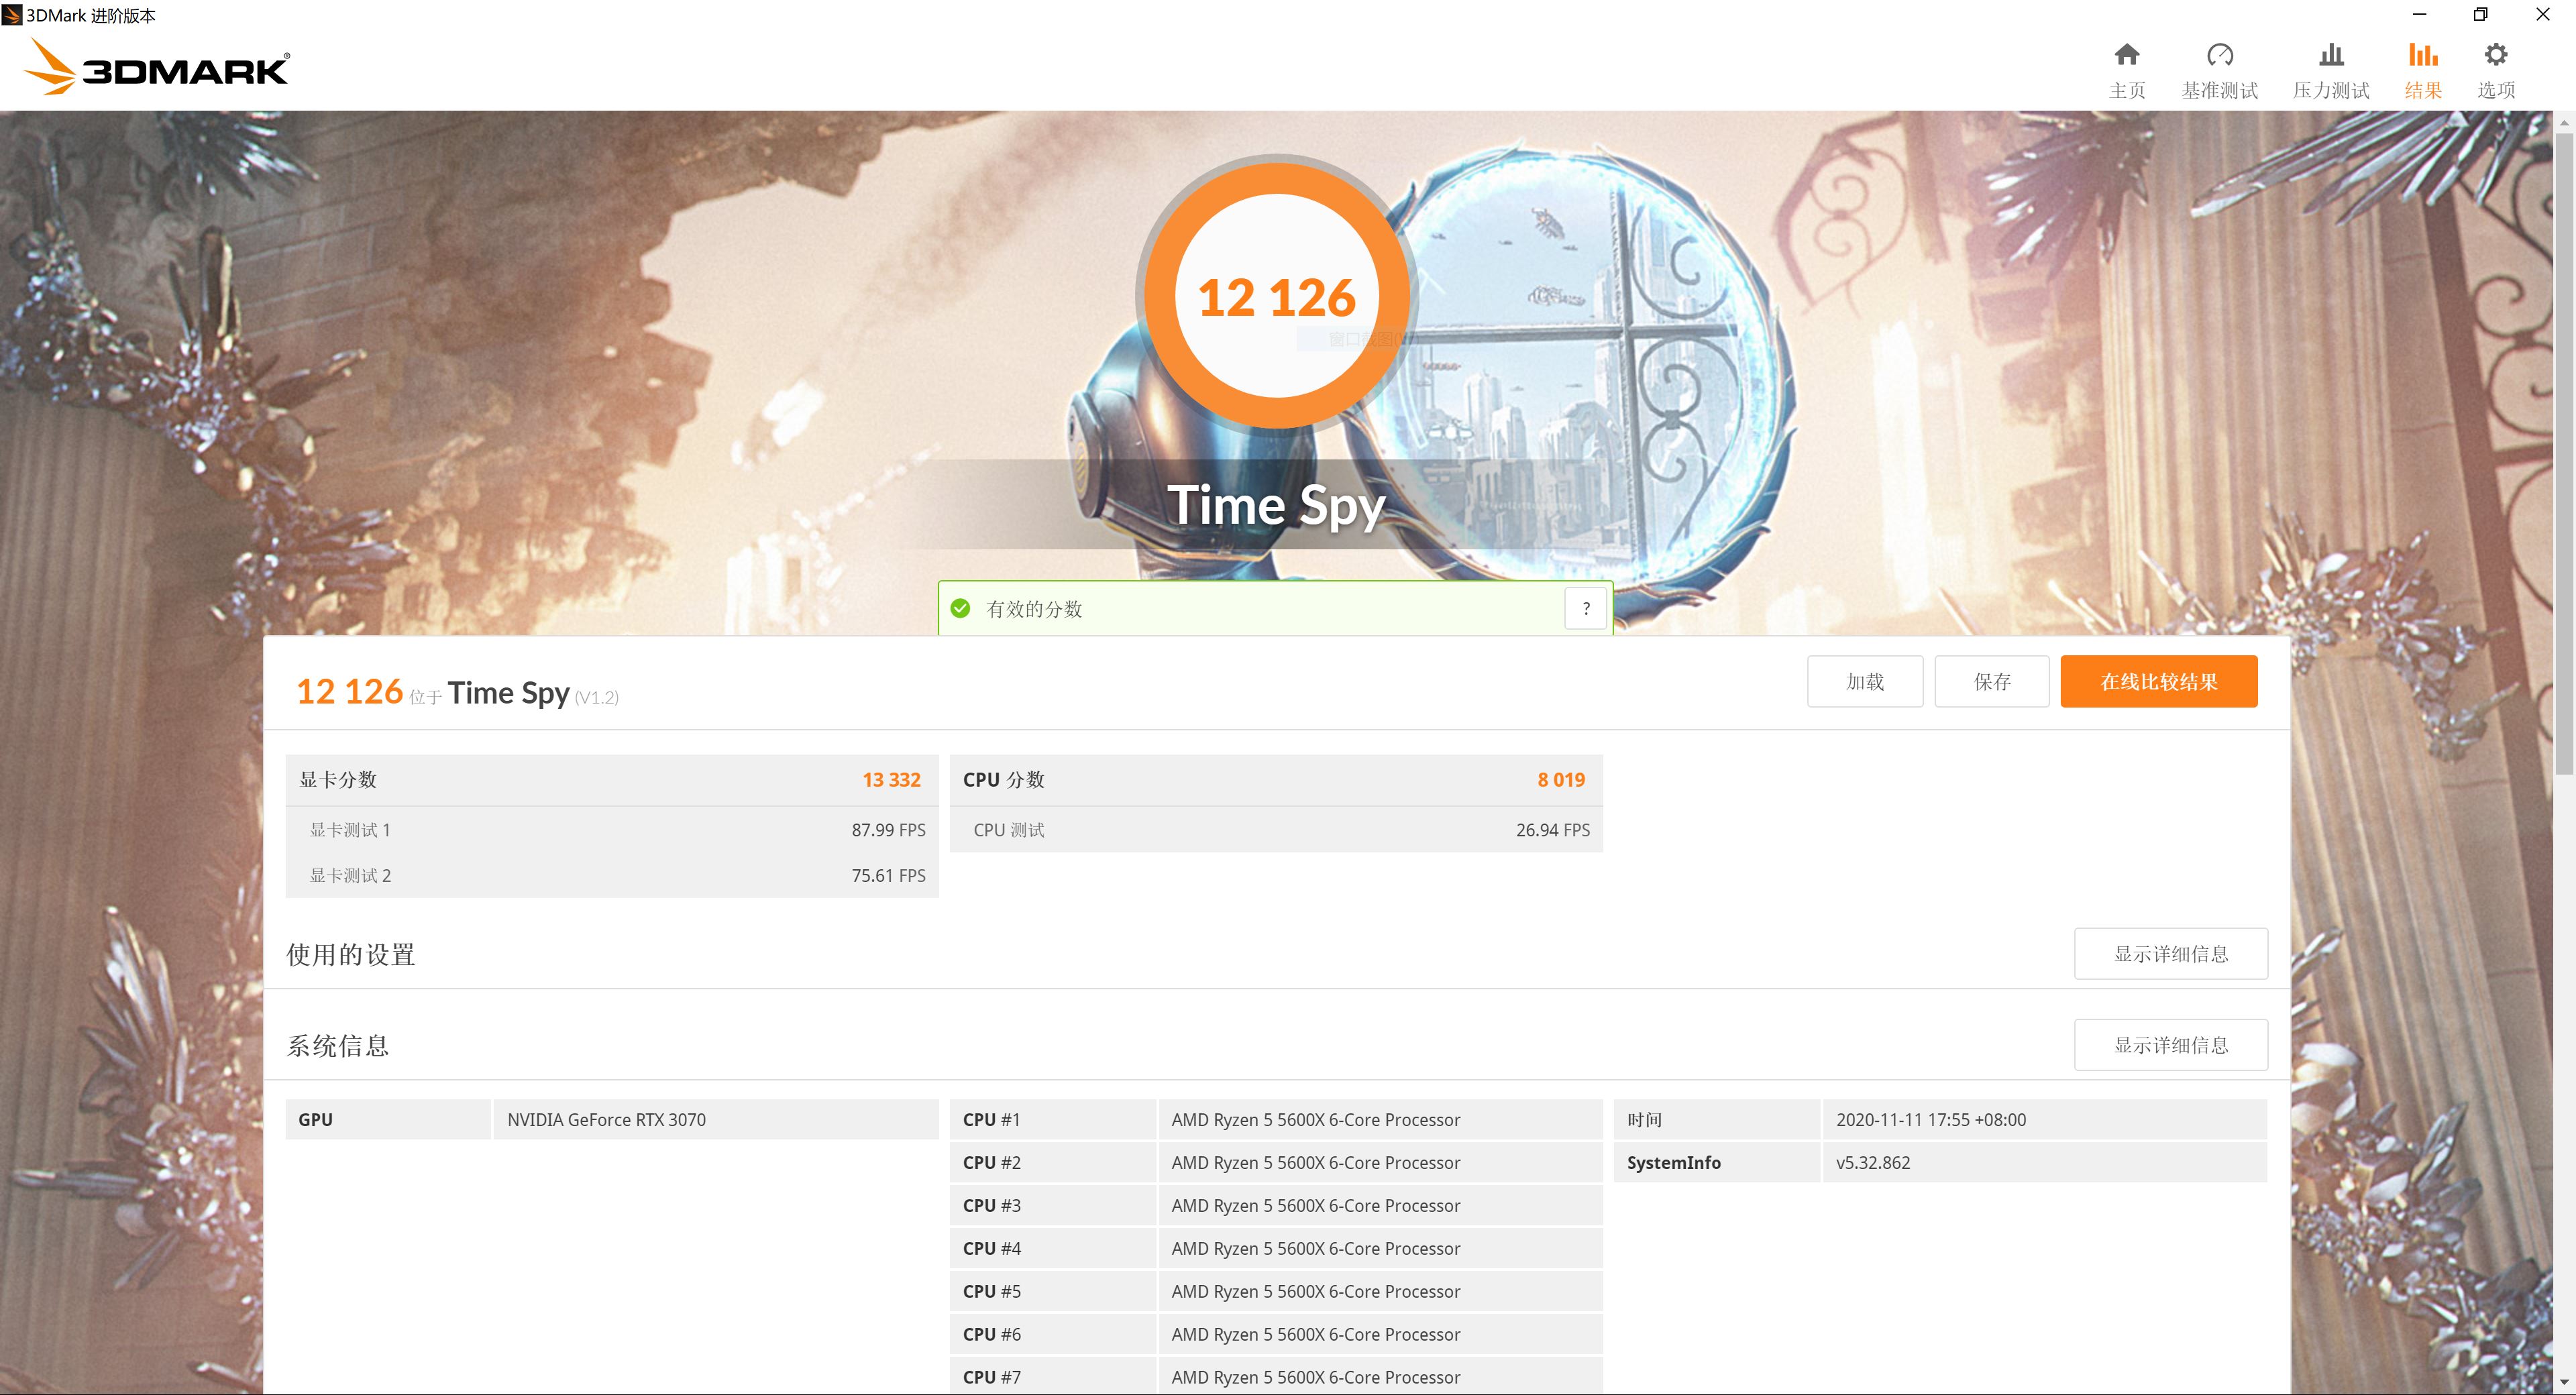Save the result with 保存 button
The width and height of the screenshot is (2576, 1395).
coord(1991,681)
